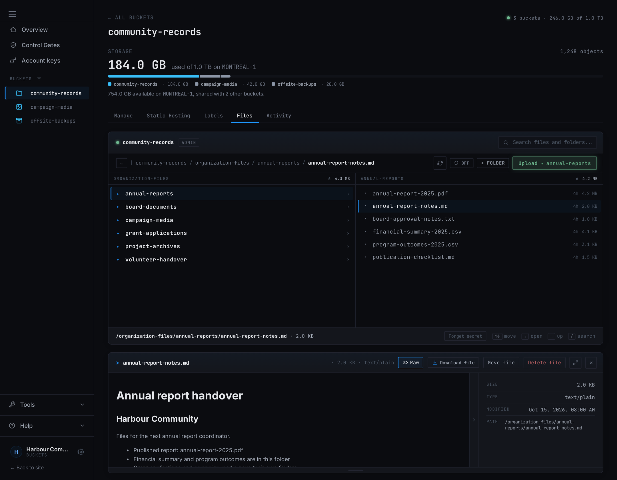The image size is (617, 480).
Task: Refresh the file listing
Action: pyautogui.click(x=440, y=163)
